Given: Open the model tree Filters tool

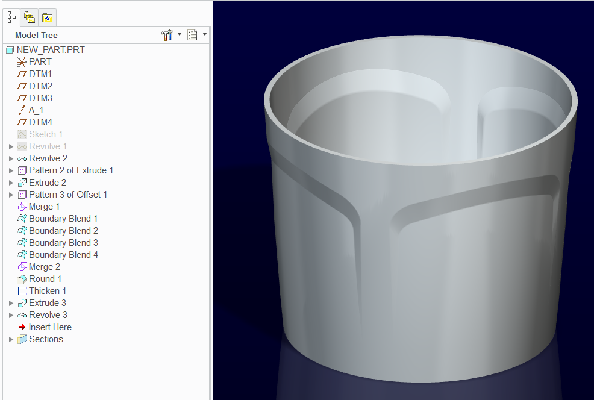Looking at the screenshot, I should (x=167, y=34).
